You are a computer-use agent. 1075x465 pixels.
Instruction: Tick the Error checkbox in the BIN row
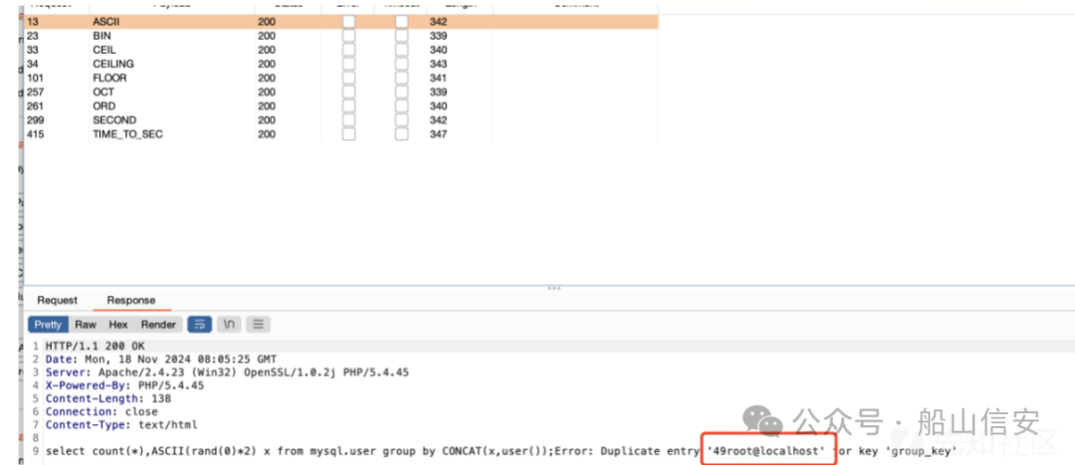(x=349, y=36)
